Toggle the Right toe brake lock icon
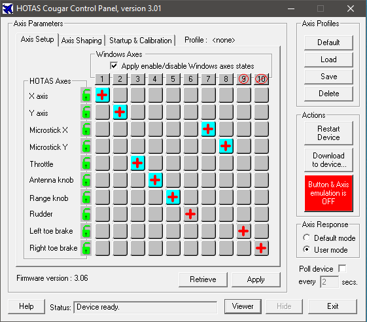Screen dimensions: 367x322 pos(86,248)
